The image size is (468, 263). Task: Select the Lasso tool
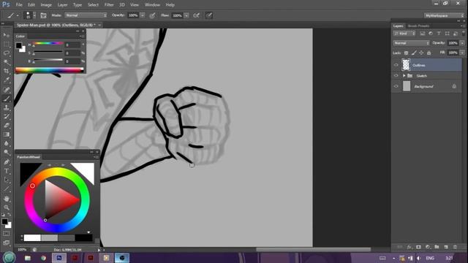(x=7, y=53)
